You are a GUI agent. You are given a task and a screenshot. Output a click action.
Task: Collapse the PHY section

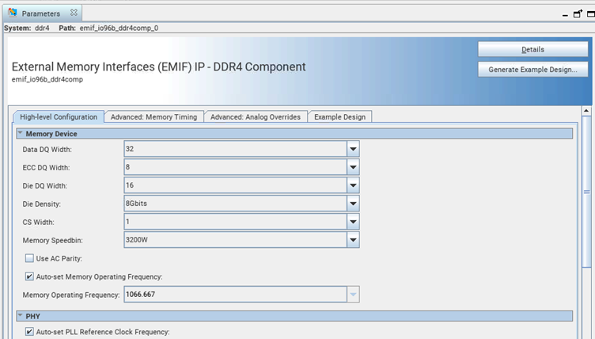click(21, 316)
